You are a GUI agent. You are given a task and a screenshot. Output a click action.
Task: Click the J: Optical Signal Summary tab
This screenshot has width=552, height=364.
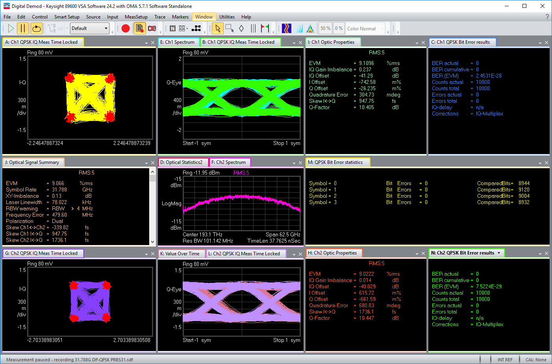coord(33,162)
